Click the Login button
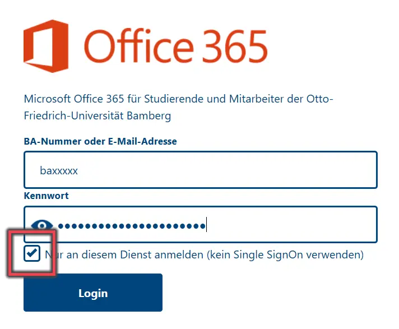Screen dimensions: 399x329 (x=93, y=293)
